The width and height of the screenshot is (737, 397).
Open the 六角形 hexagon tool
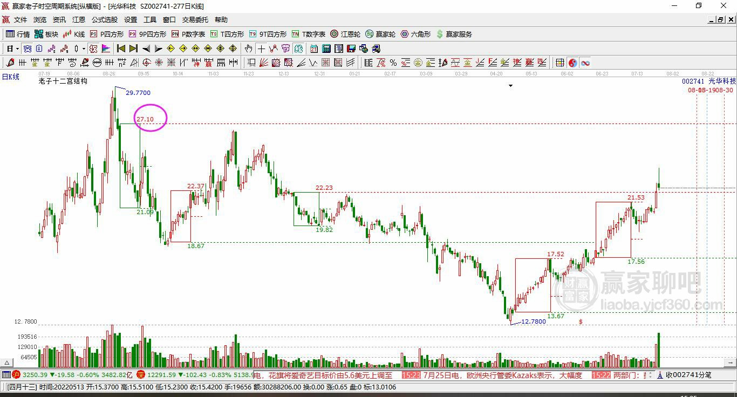coord(415,34)
